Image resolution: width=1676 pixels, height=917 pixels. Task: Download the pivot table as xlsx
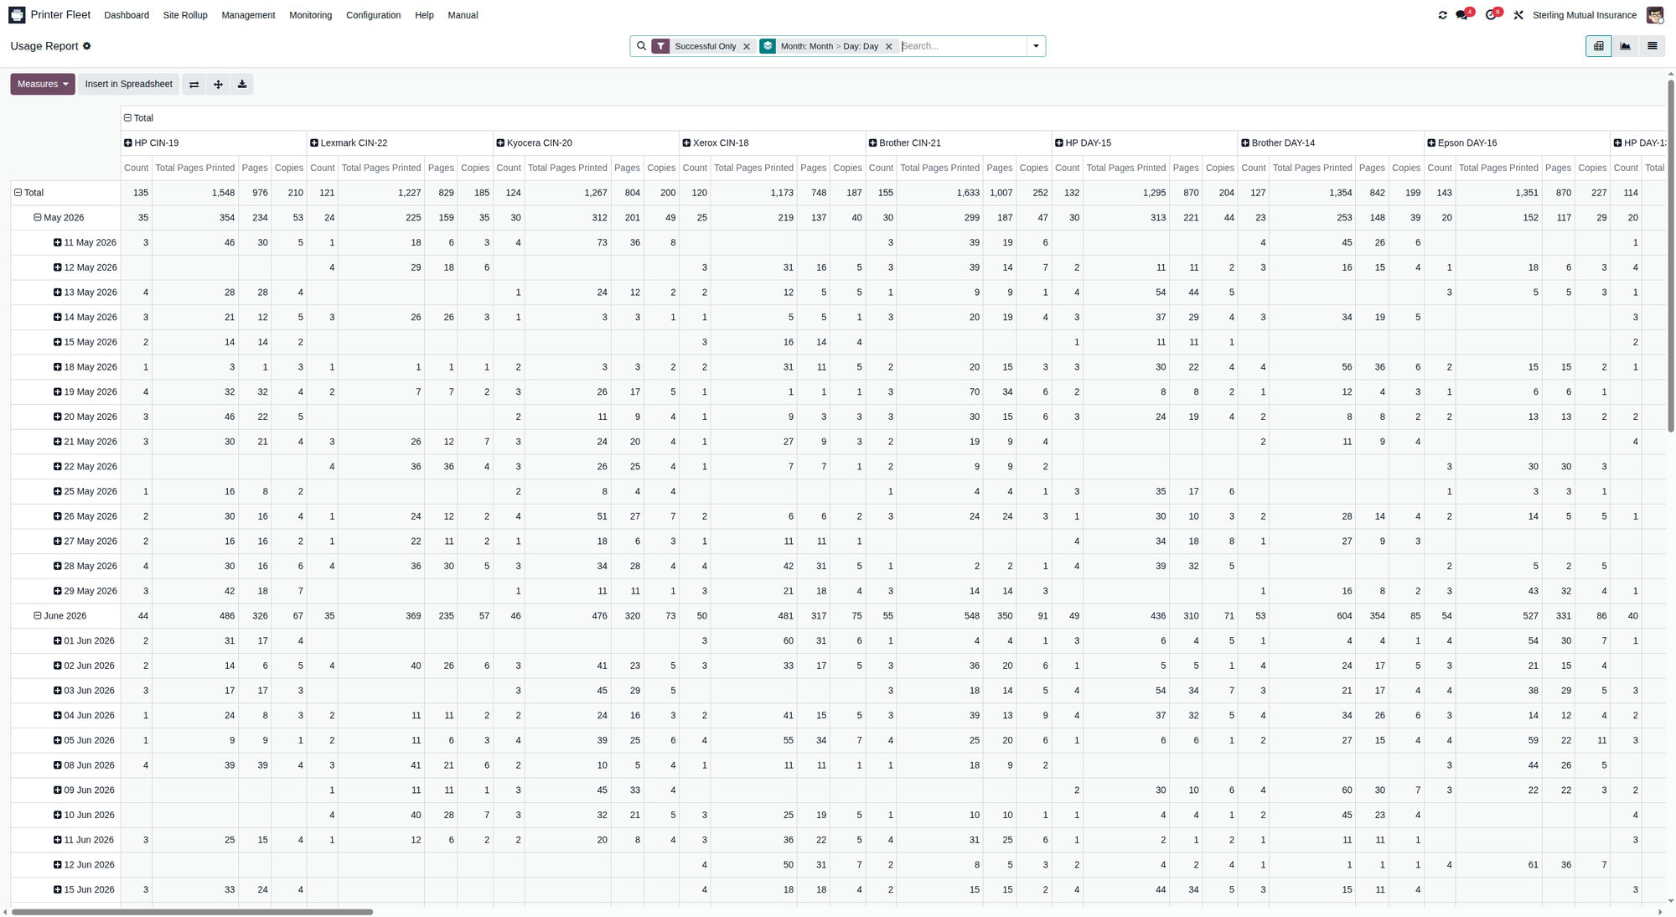pos(242,84)
